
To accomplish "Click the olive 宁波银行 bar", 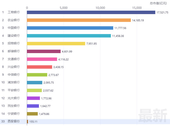I will click(x=32, y=114).
